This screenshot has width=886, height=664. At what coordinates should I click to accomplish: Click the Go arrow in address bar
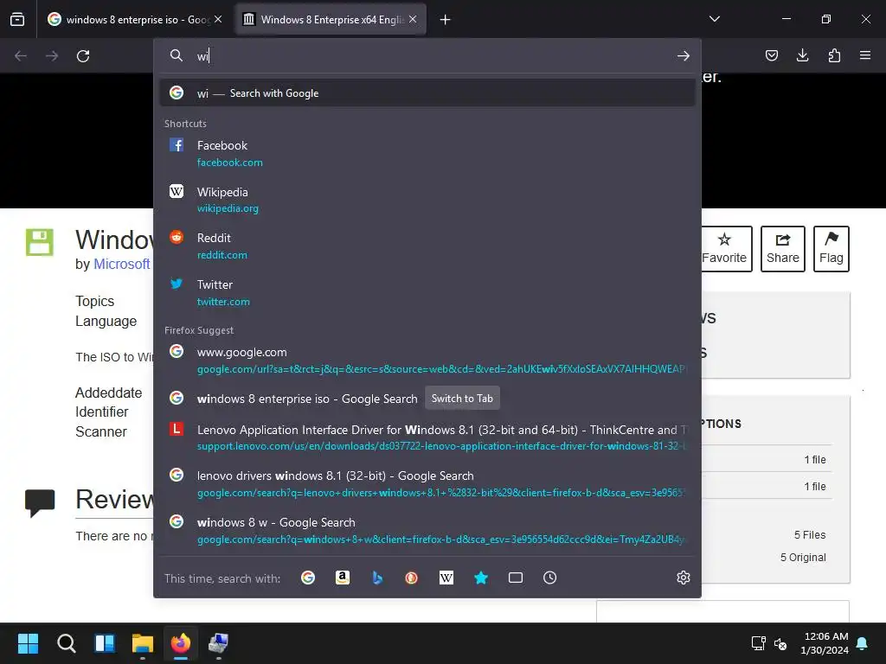(x=684, y=56)
